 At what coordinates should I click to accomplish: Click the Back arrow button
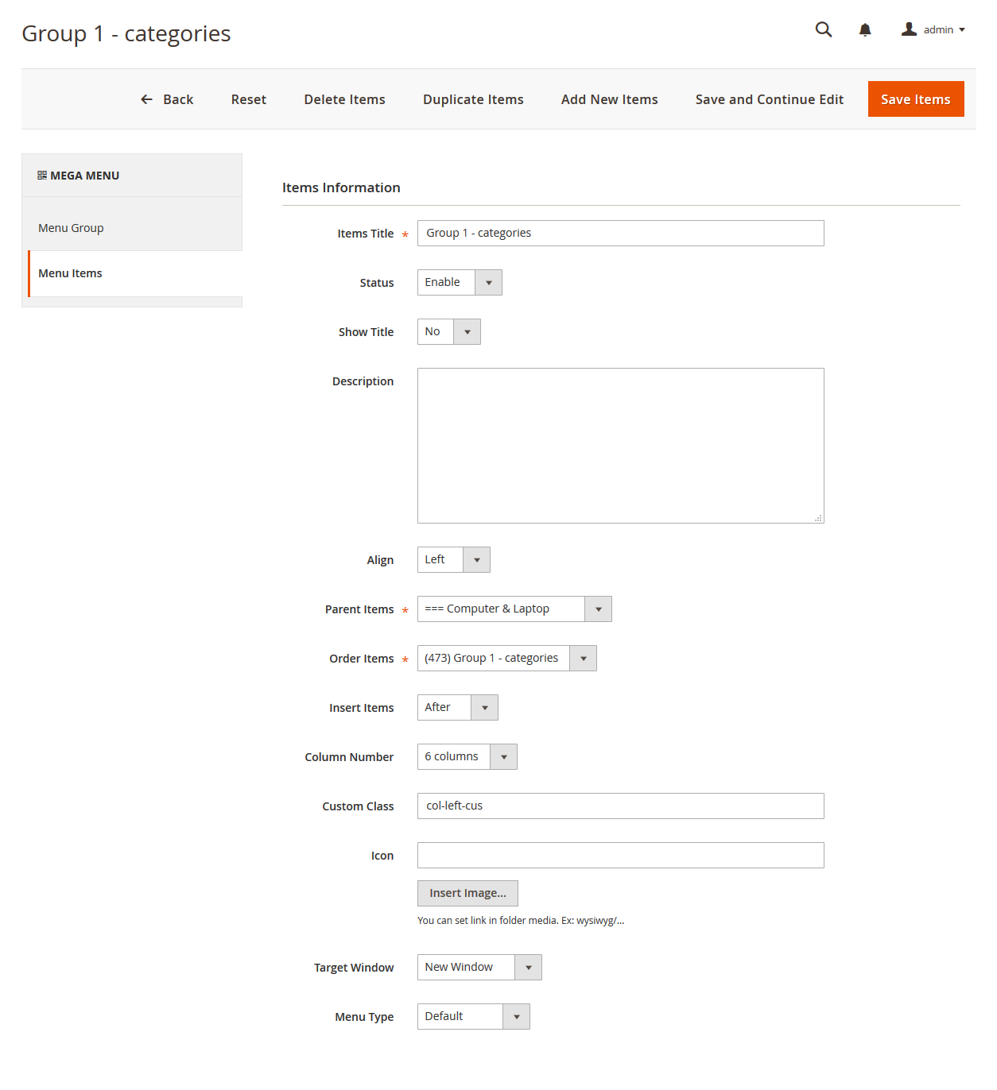point(167,99)
